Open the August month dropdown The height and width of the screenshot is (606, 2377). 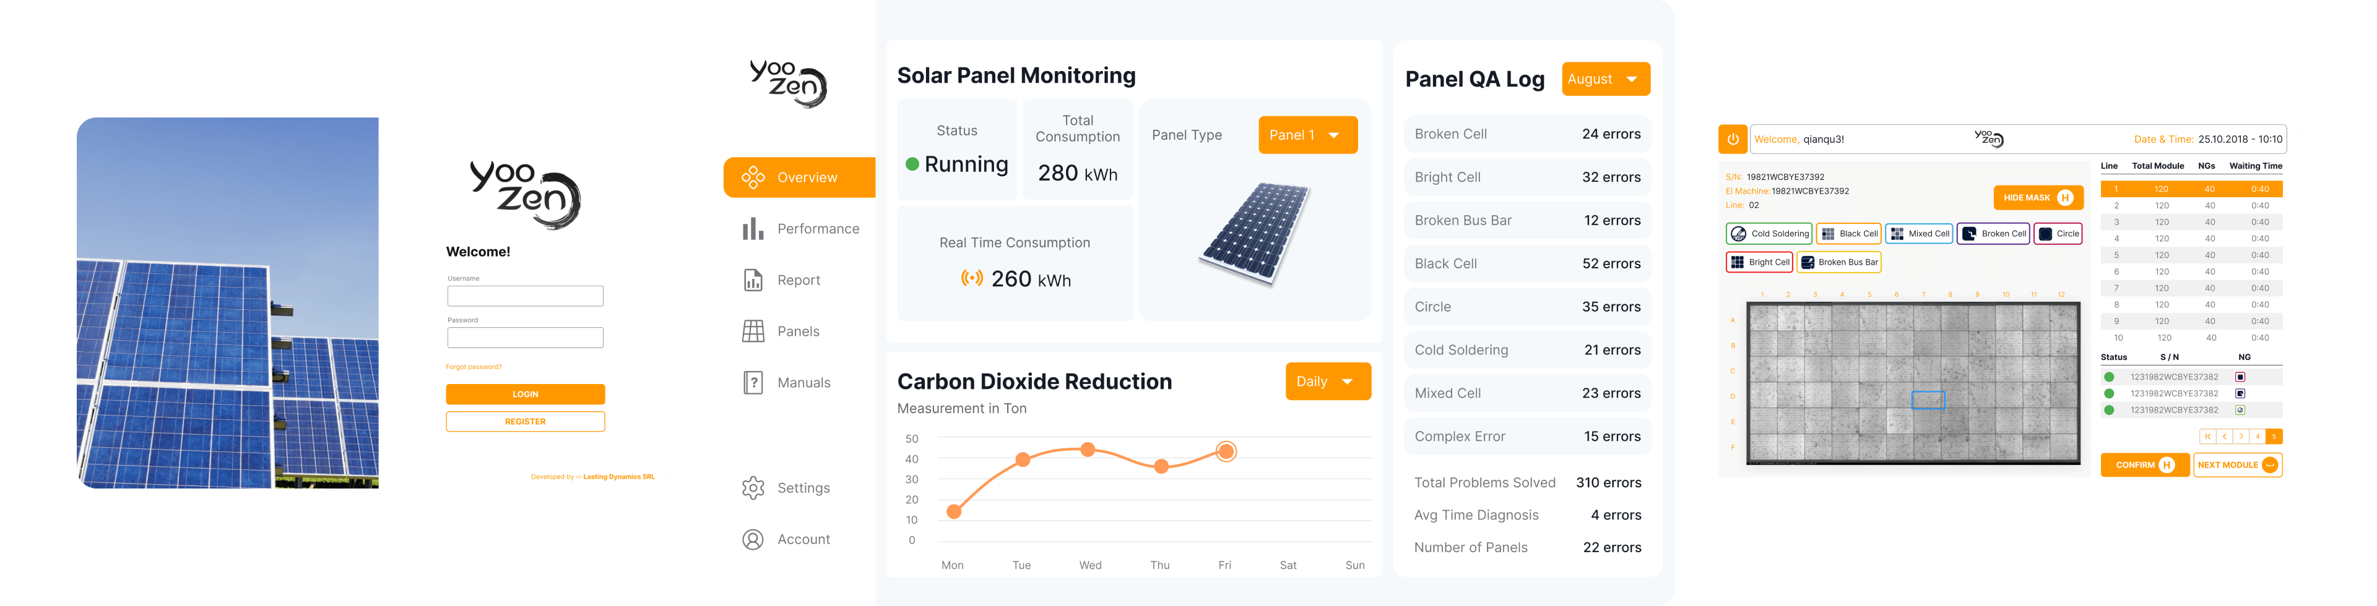click(1604, 79)
